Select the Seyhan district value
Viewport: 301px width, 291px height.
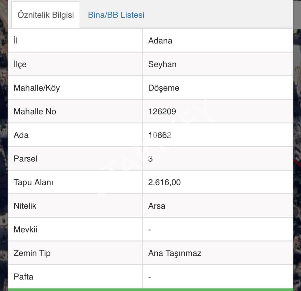pos(162,64)
